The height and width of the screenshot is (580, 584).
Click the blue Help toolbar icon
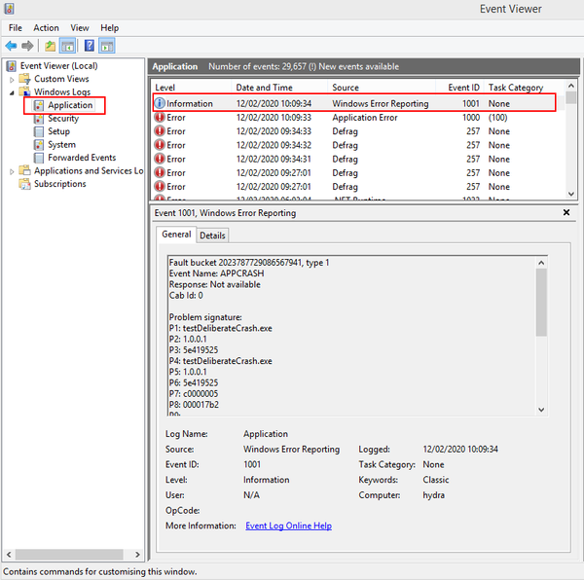(x=90, y=46)
